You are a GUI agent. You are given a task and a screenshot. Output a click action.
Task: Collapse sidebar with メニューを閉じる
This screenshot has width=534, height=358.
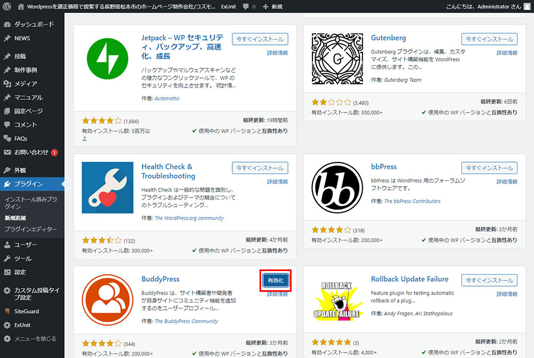(35, 339)
